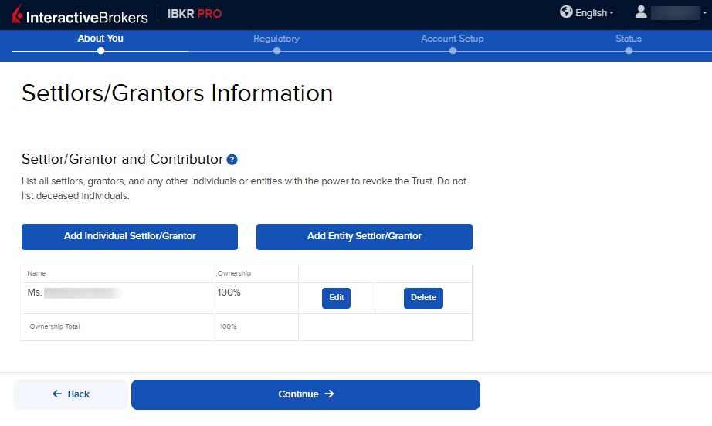Select the Status step
Image resolution: width=712 pixels, height=426 pixels.
point(629,39)
